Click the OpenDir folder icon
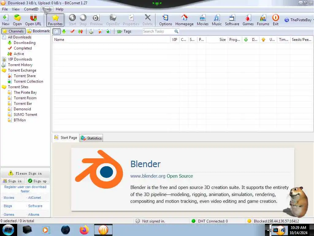The width and height of the screenshot is (314, 236). coord(113,20)
